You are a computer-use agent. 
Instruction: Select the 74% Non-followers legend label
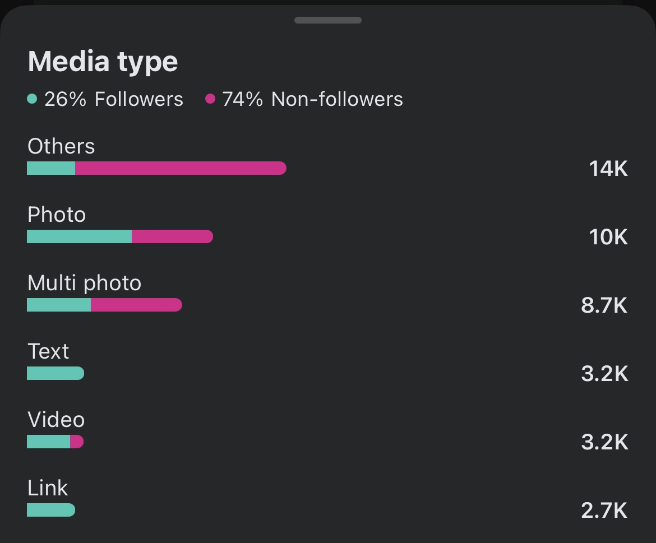point(312,99)
